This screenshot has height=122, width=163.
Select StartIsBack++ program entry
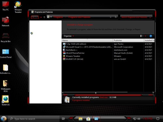[x=71, y=50]
